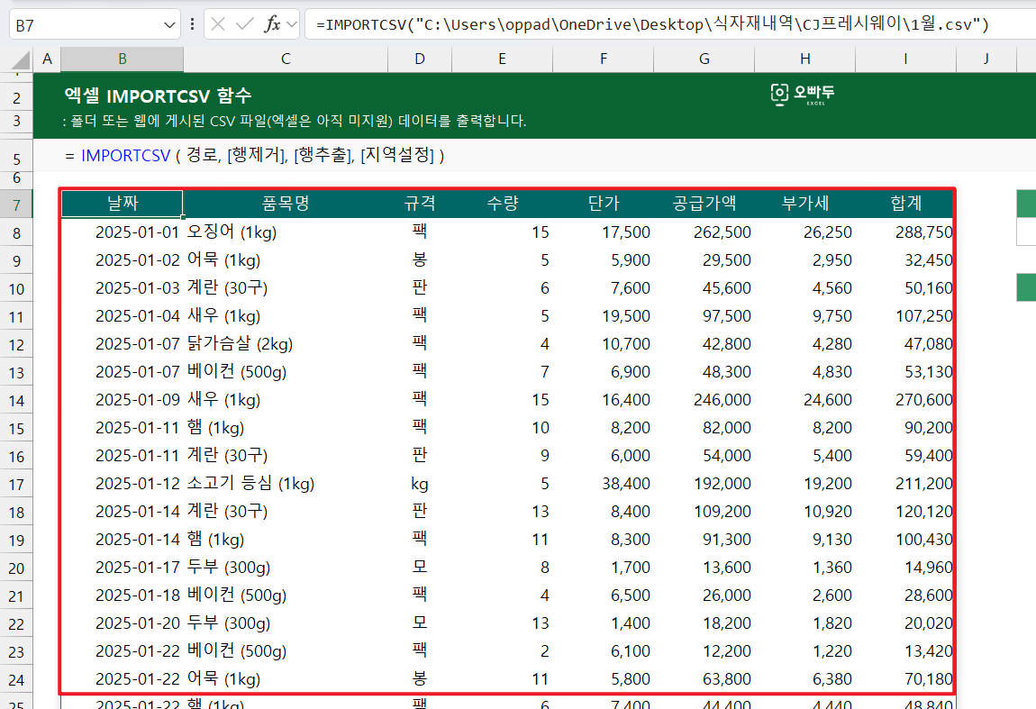Select column A header
The image size is (1036, 709).
(x=47, y=59)
